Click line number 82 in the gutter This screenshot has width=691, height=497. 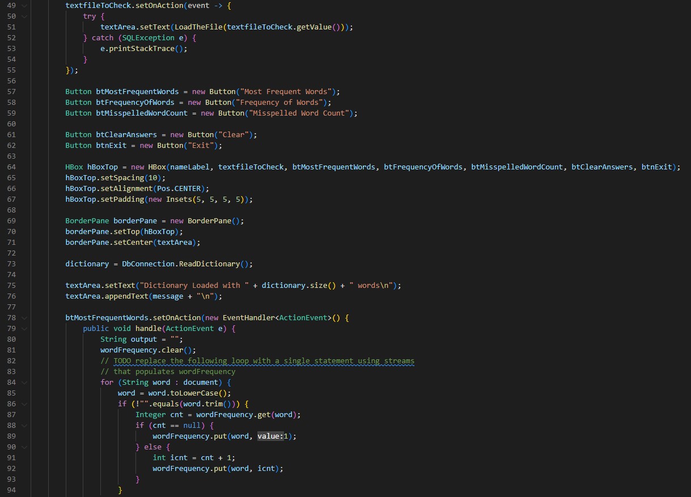[x=11, y=361]
